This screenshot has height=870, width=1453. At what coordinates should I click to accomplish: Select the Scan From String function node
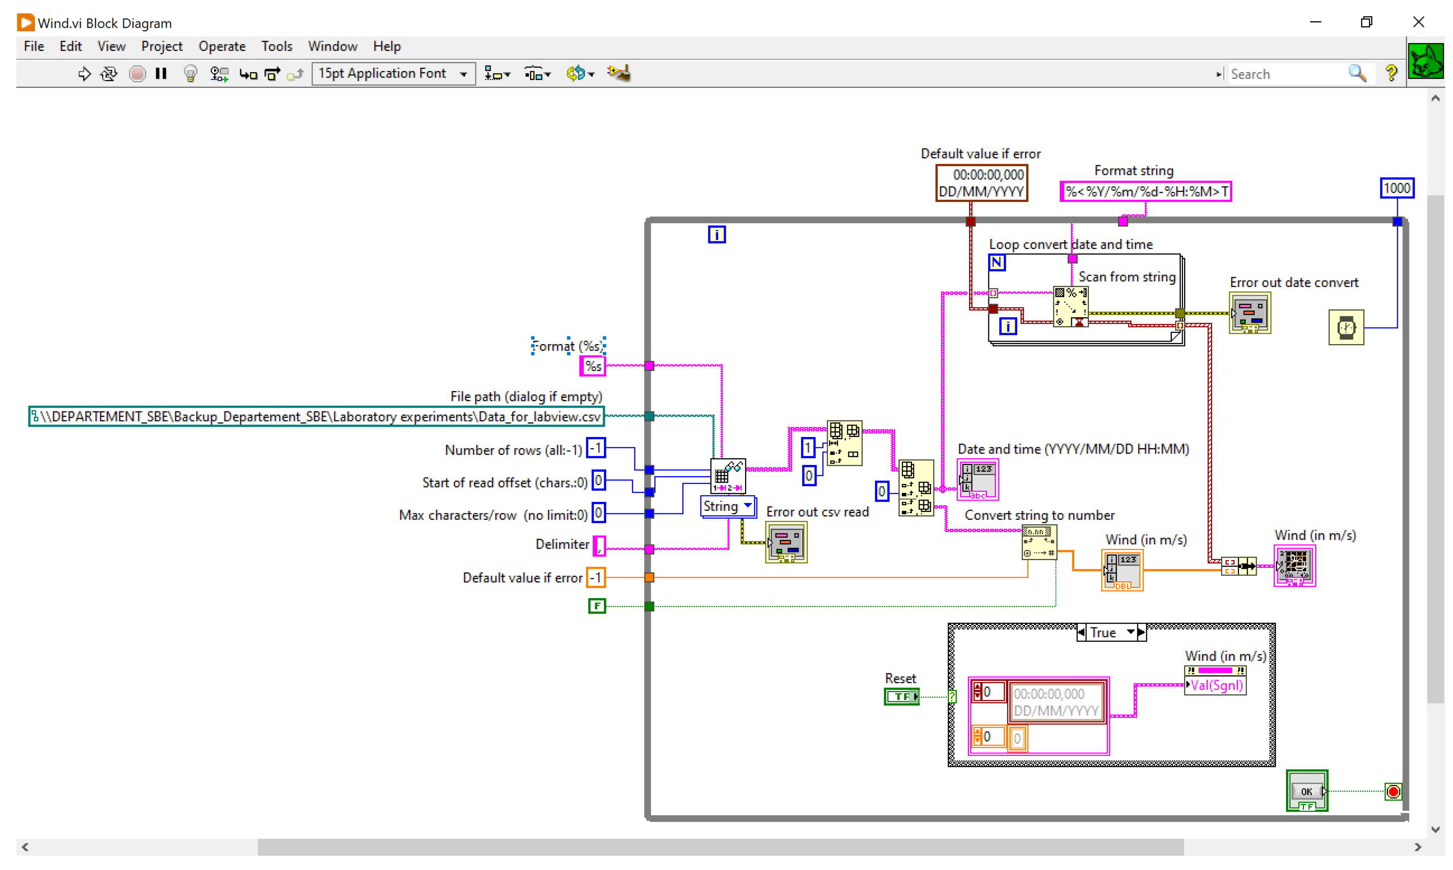[x=1070, y=306]
